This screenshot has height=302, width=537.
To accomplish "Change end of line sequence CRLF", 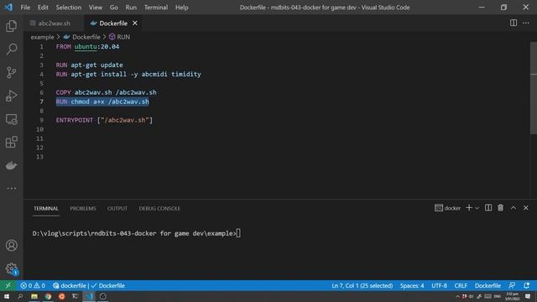I will (x=461, y=285).
